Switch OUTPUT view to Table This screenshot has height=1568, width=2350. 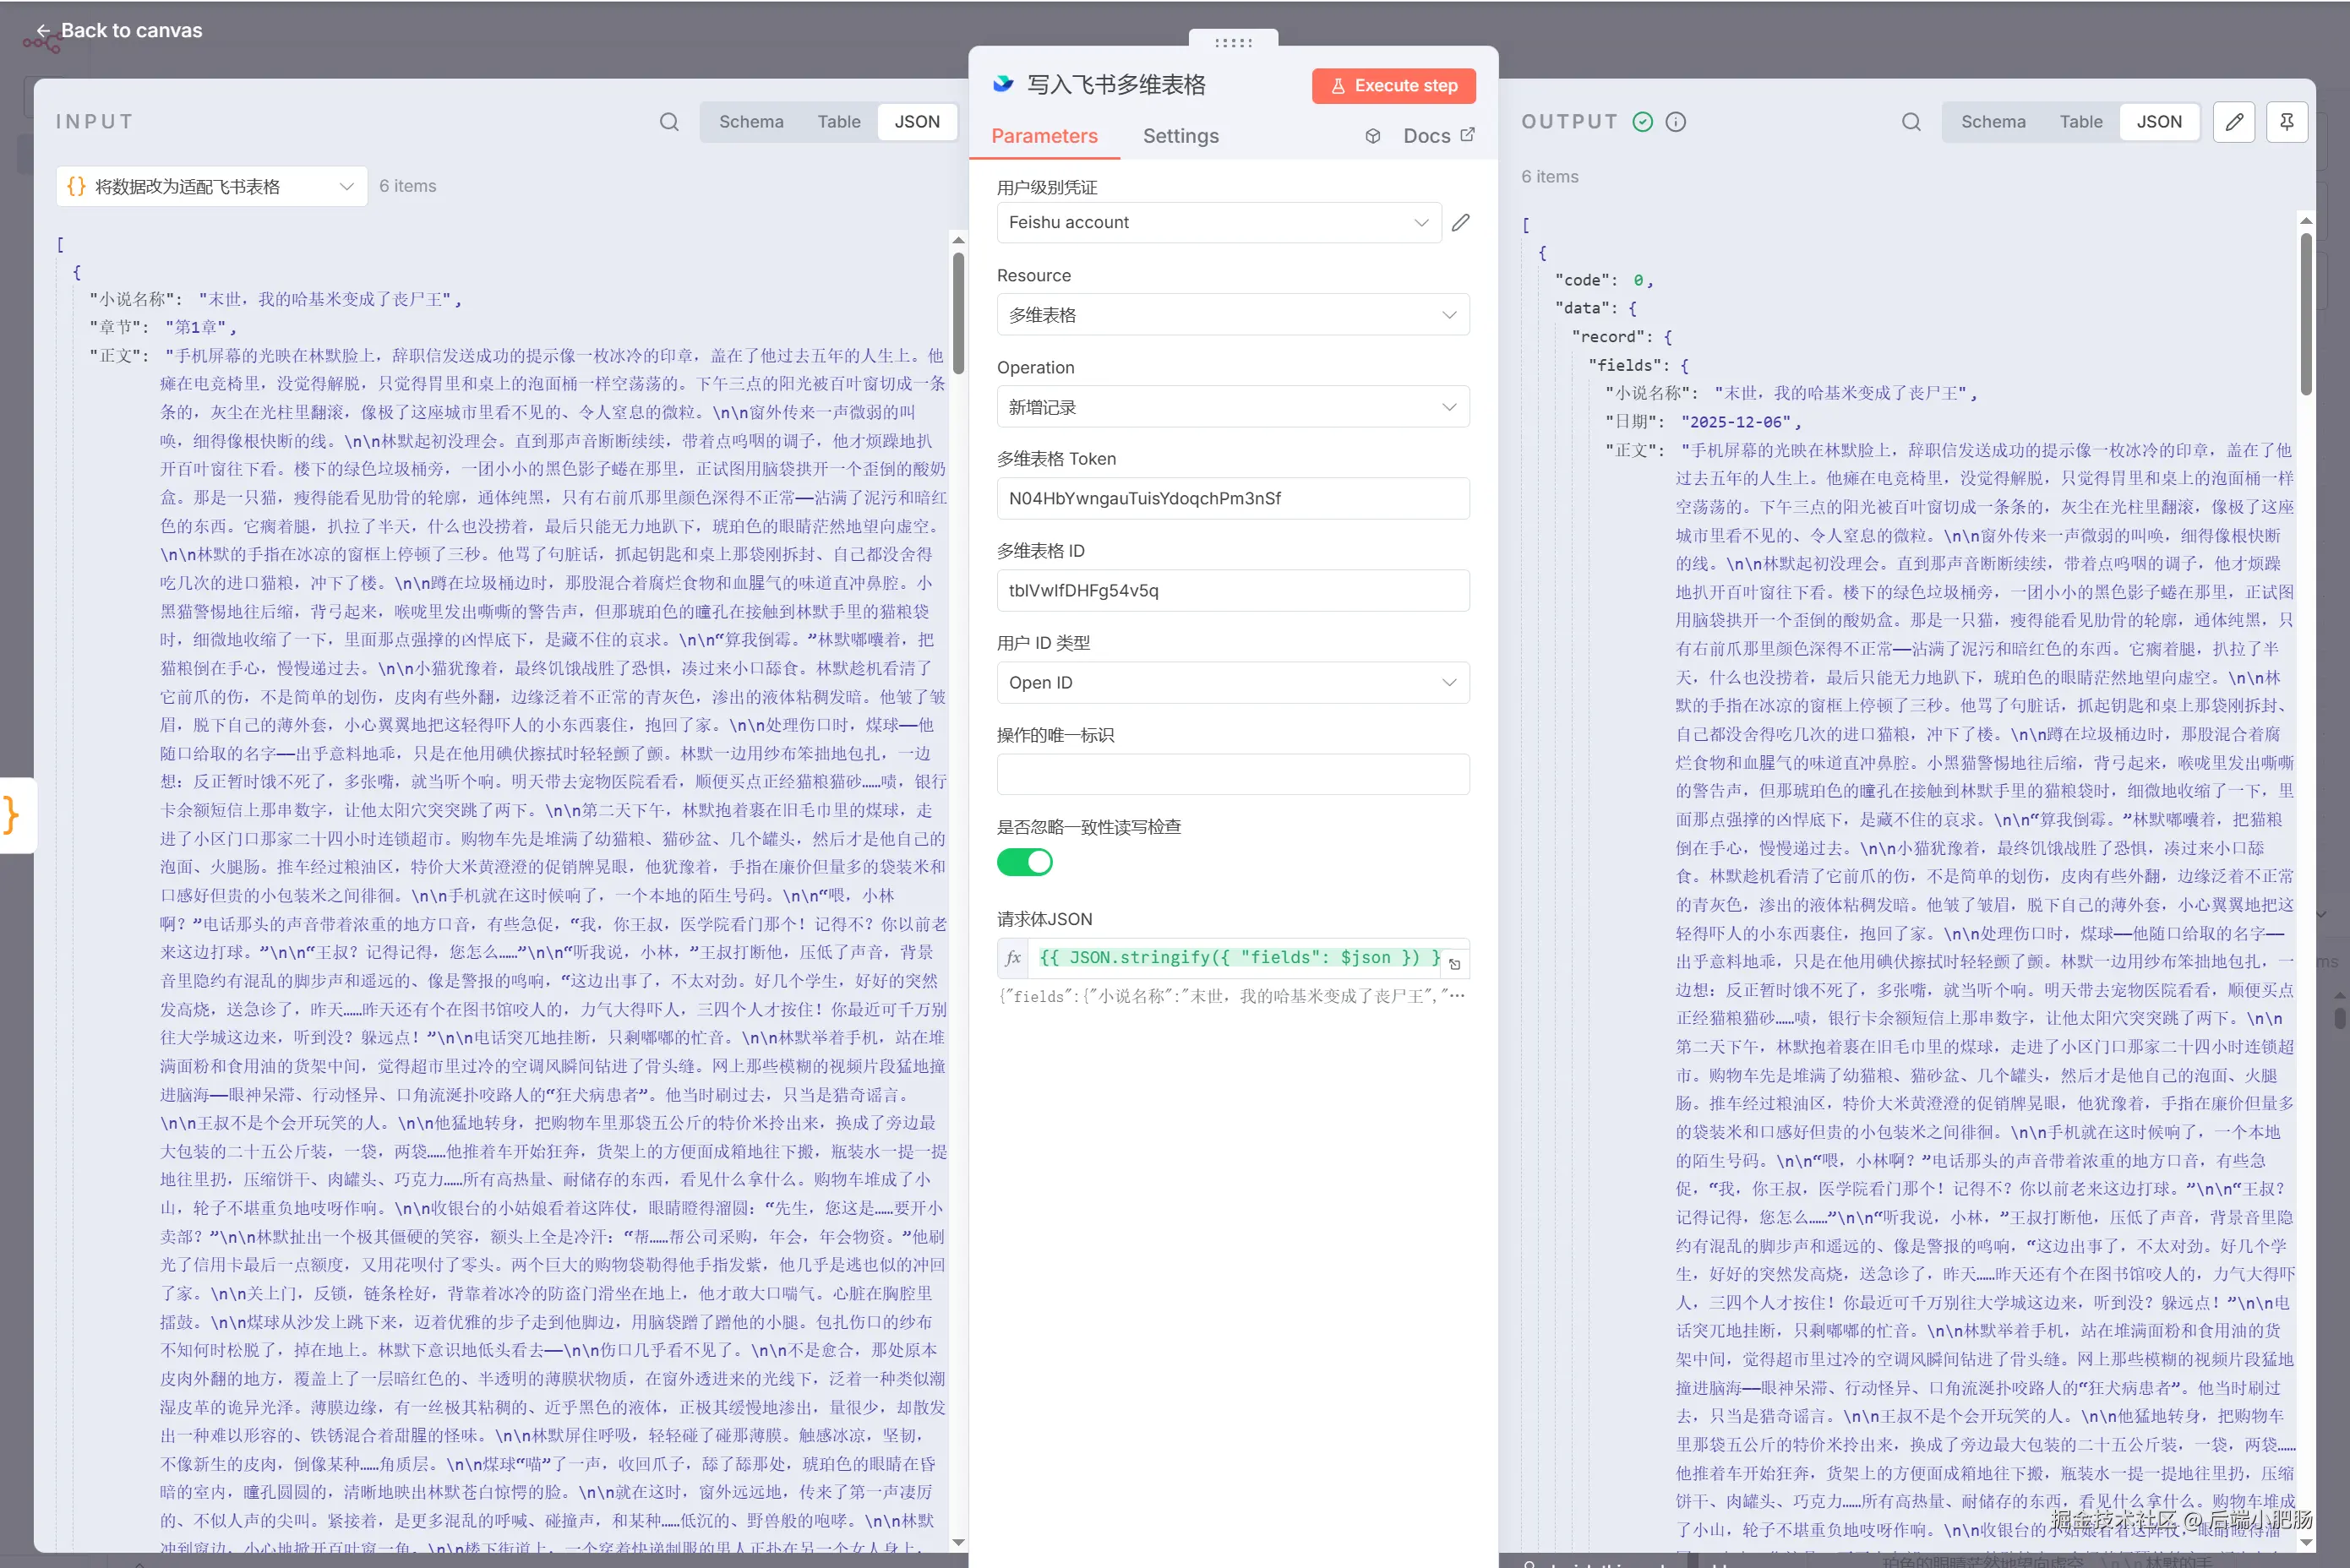[2080, 122]
